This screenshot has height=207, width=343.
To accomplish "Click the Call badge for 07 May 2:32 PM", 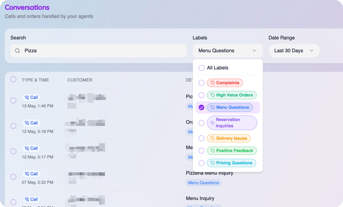I will point(31,174).
